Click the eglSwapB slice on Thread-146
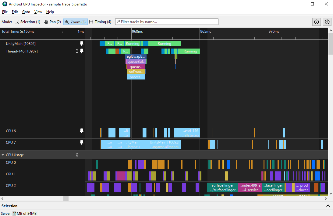 (136, 56)
